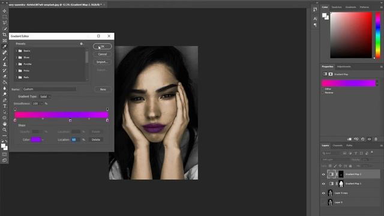
Task: Select the Eraser tool
Action: click(x=4, y=76)
